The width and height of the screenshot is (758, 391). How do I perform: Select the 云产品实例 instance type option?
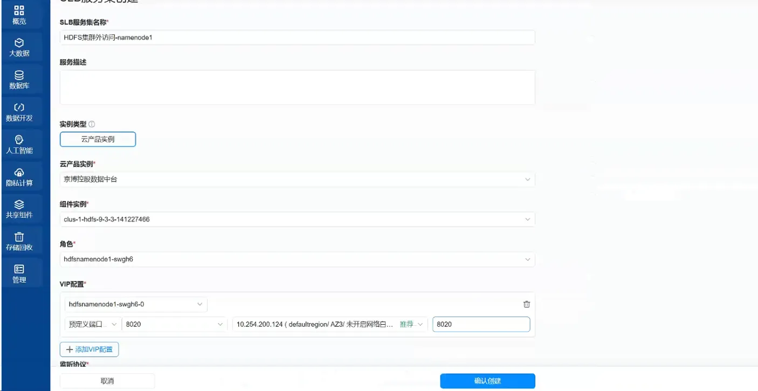pos(98,139)
